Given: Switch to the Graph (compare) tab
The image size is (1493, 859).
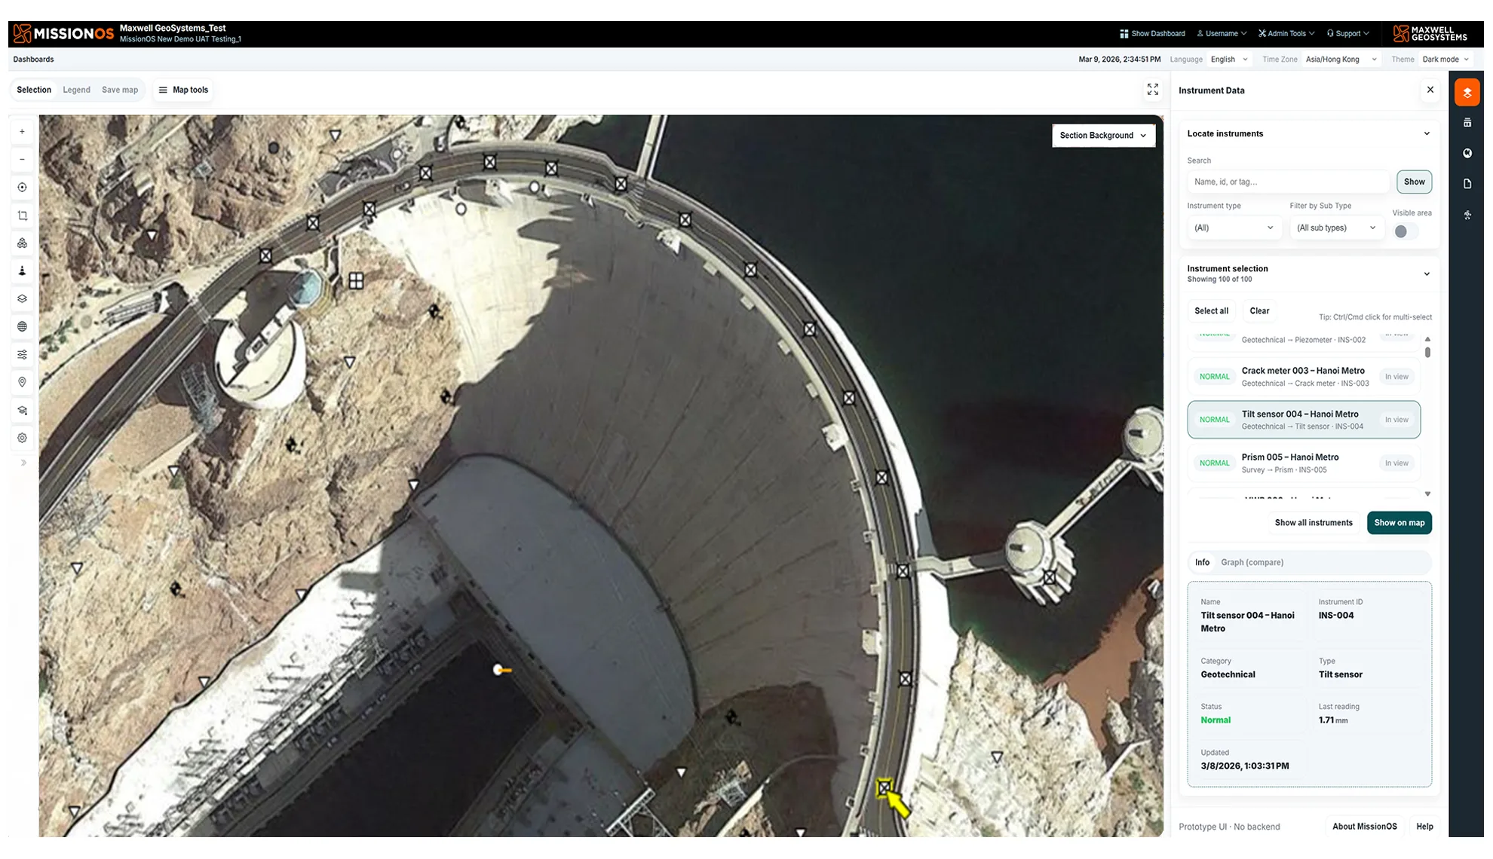Looking at the screenshot, I should (1252, 563).
